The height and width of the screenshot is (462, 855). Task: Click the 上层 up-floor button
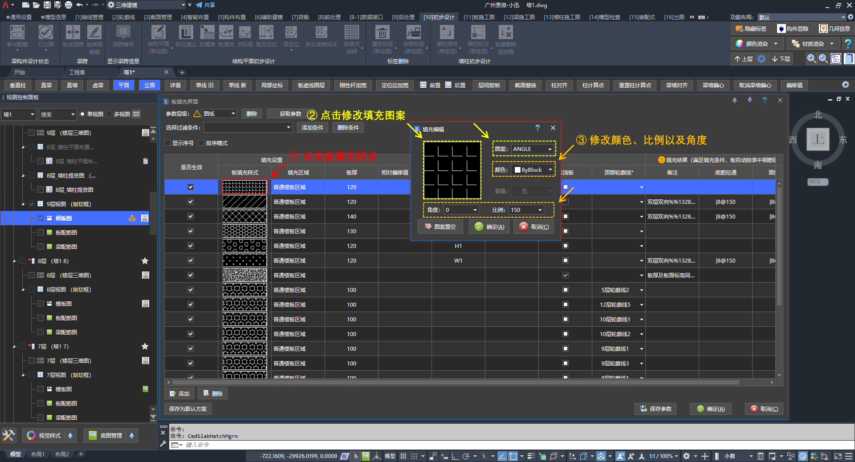[743, 59]
